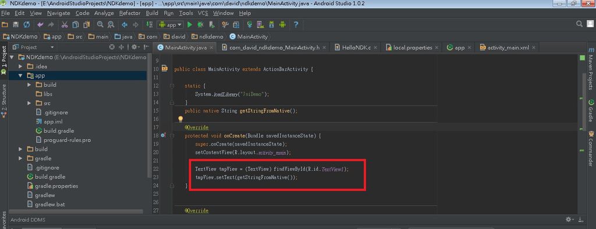Navigate Forward with the right arrow icon
596x229 pixels.
pos(135,24)
